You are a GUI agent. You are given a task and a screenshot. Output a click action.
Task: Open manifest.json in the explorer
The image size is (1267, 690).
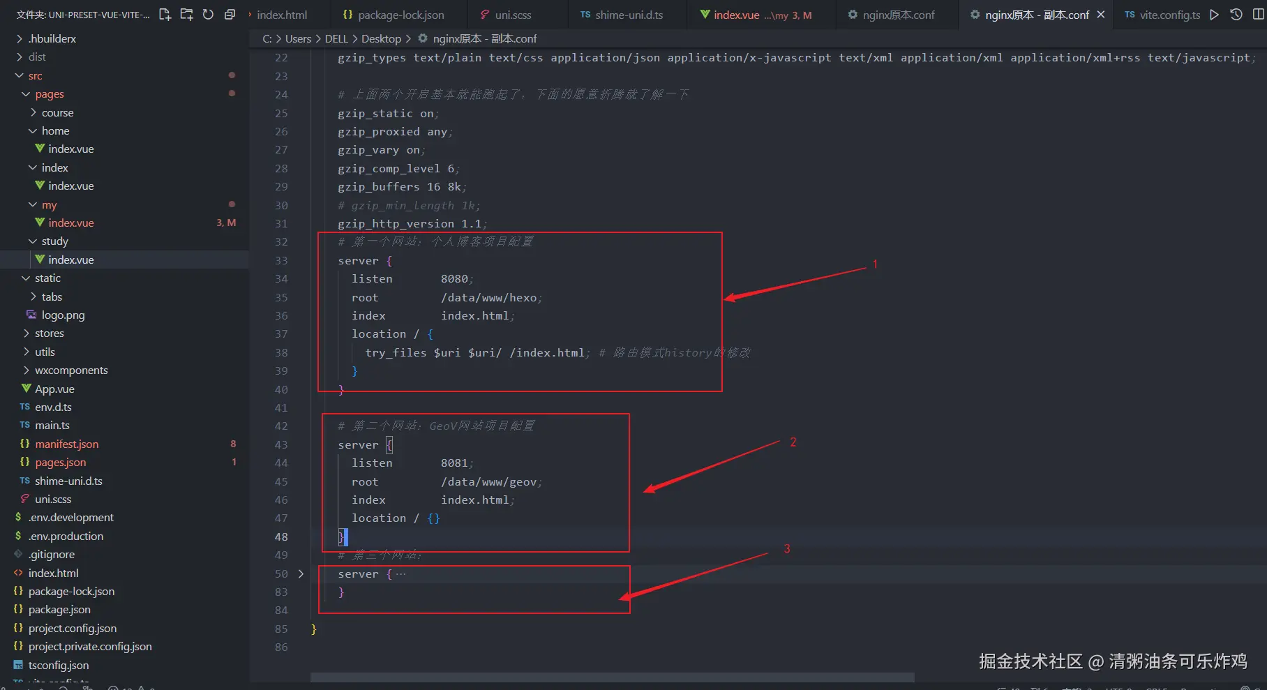click(x=66, y=444)
